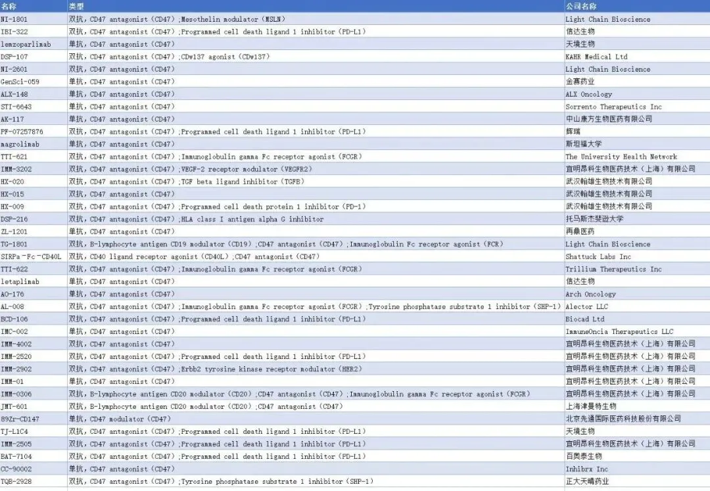Select the IMM-2902 name cell
This screenshot has width=710, height=491.
tap(34, 369)
